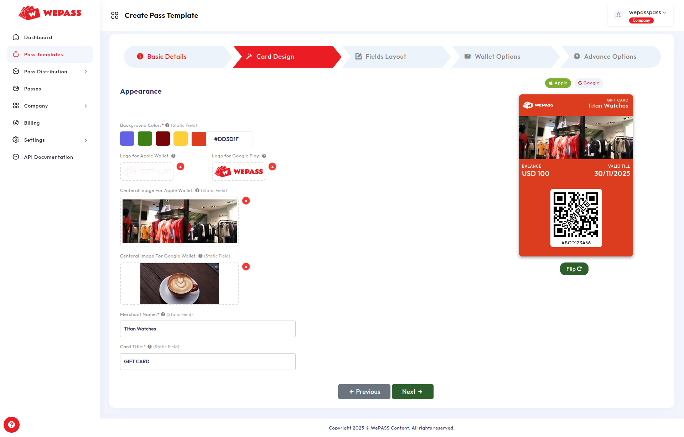
Task: Switch to the Wallet Options step
Action: (497, 56)
